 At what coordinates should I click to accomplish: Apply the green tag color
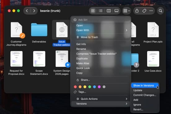[90, 87]
